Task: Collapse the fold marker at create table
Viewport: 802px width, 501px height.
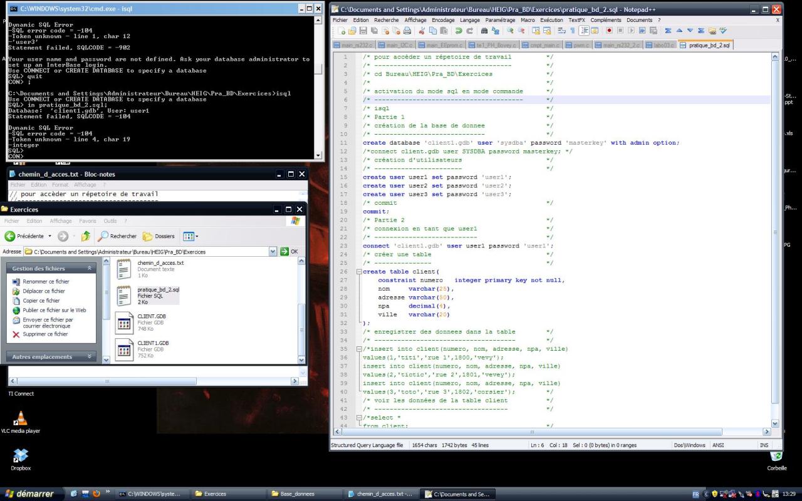Action: [x=358, y=272]
